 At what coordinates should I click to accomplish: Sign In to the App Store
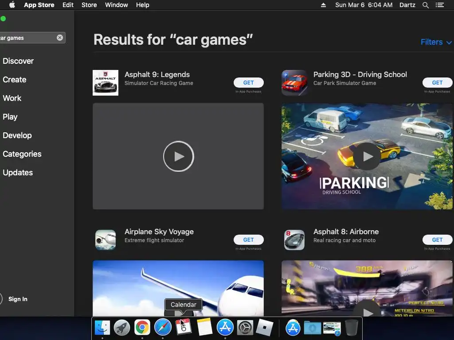pyautogui.click(x=18, y=299)
